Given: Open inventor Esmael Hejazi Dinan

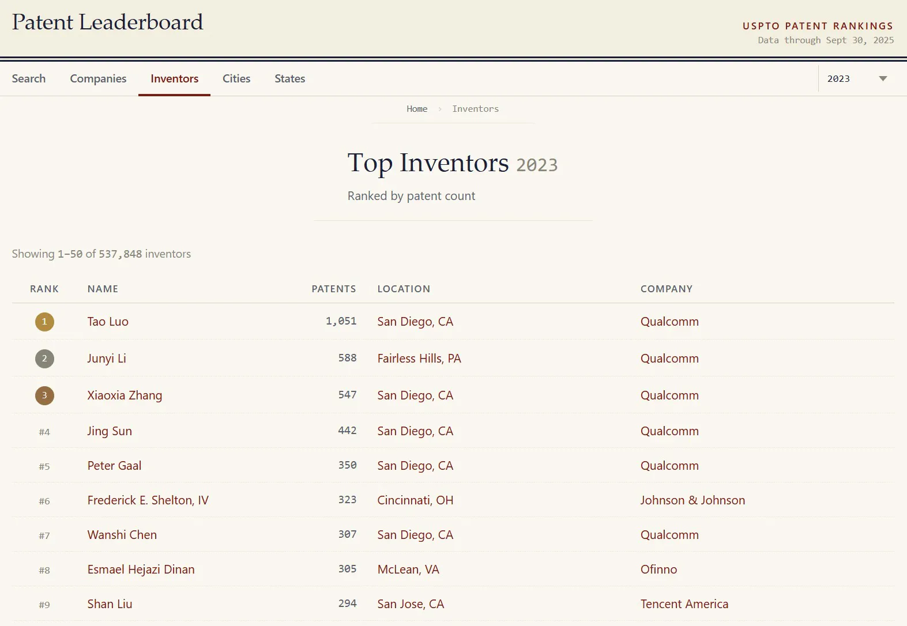Looking at the screenshot, I should click(141, 570).
